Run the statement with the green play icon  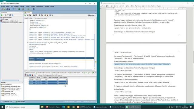coord(25,15)
